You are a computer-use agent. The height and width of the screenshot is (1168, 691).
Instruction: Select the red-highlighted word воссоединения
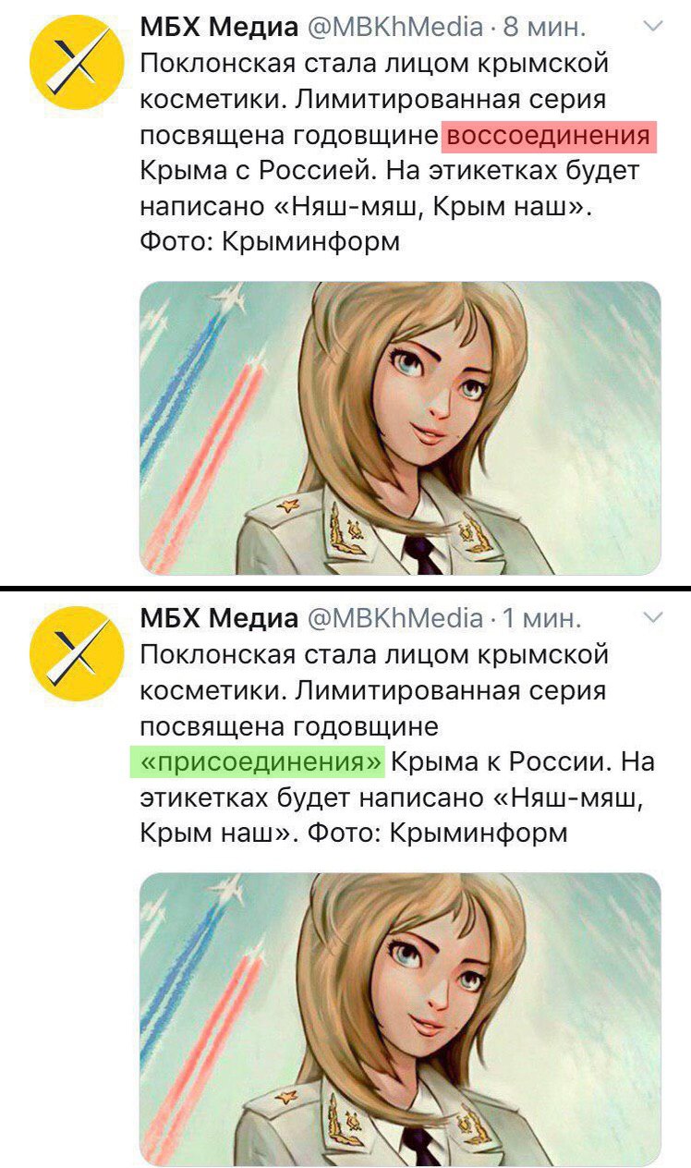549,136
